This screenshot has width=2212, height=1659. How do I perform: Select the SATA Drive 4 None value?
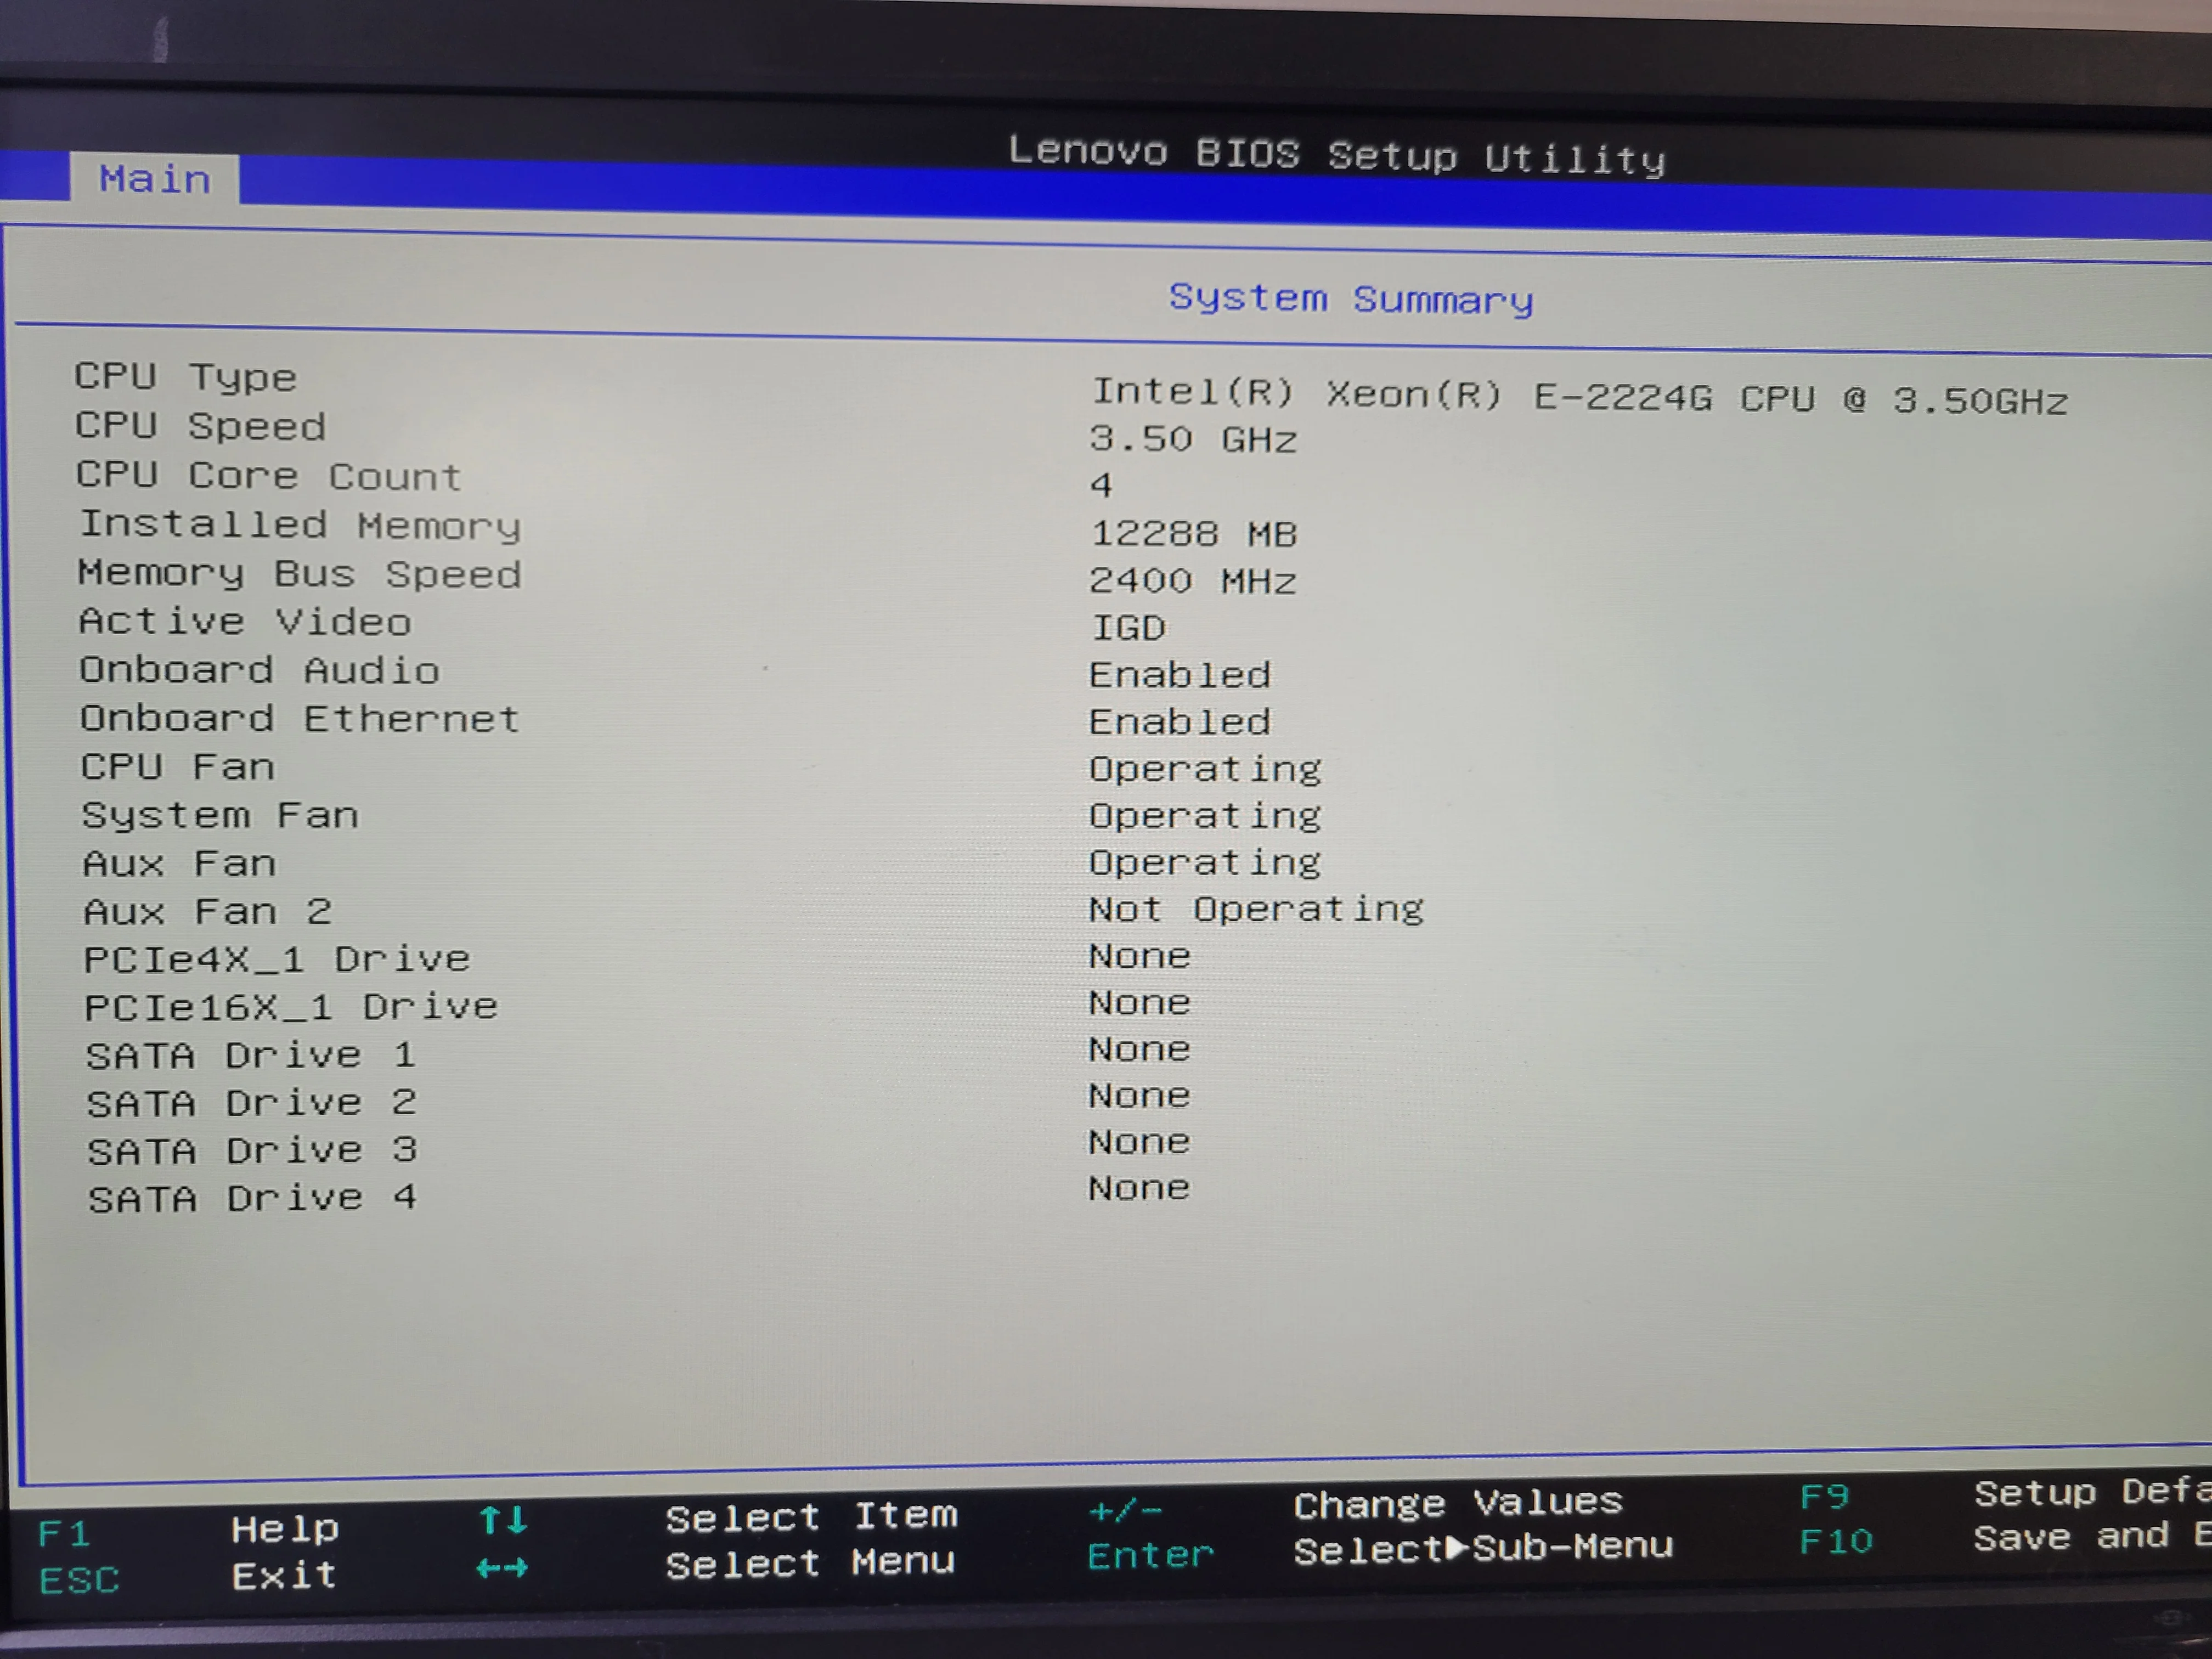(1140, 1188)
